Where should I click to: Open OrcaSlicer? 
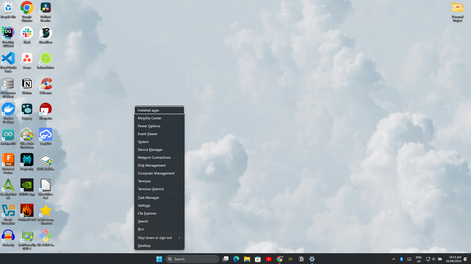point(45,34)
